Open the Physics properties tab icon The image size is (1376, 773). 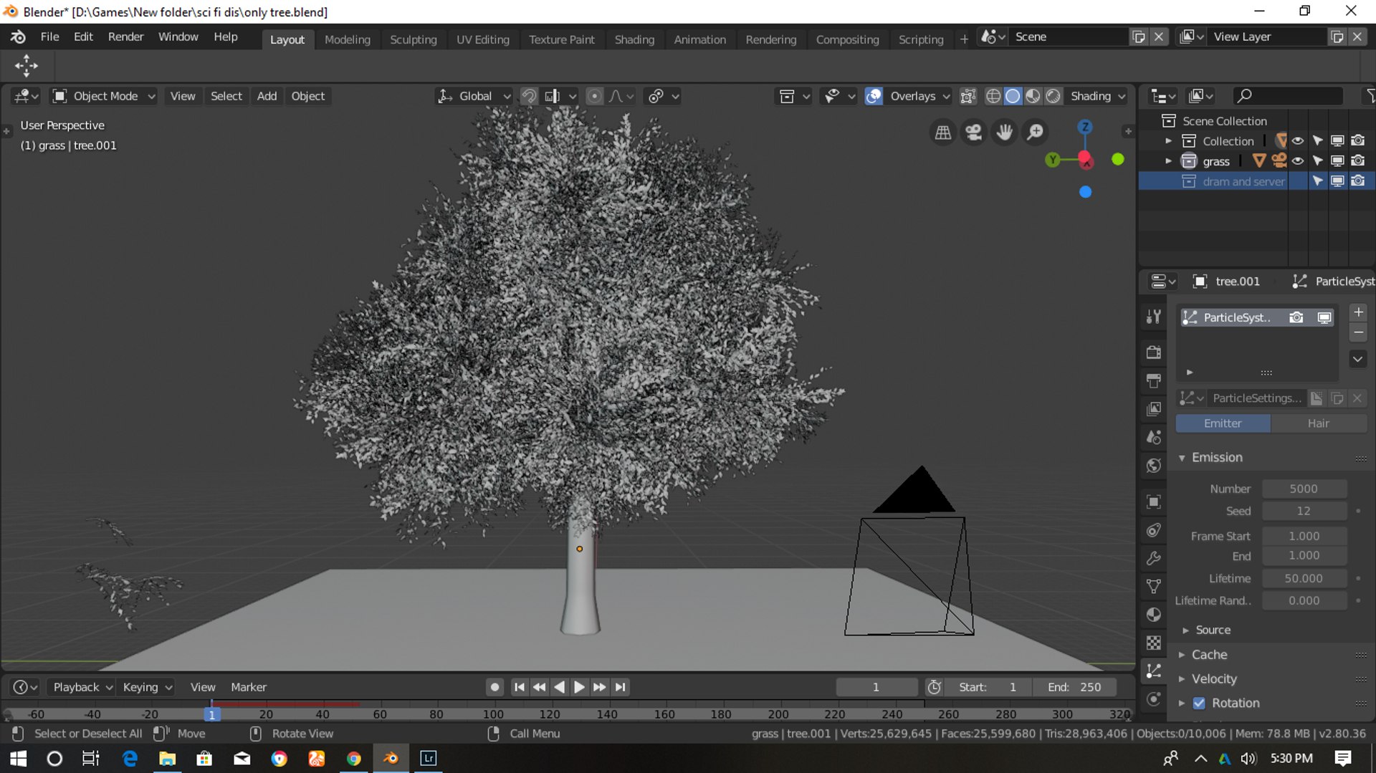1154,699
